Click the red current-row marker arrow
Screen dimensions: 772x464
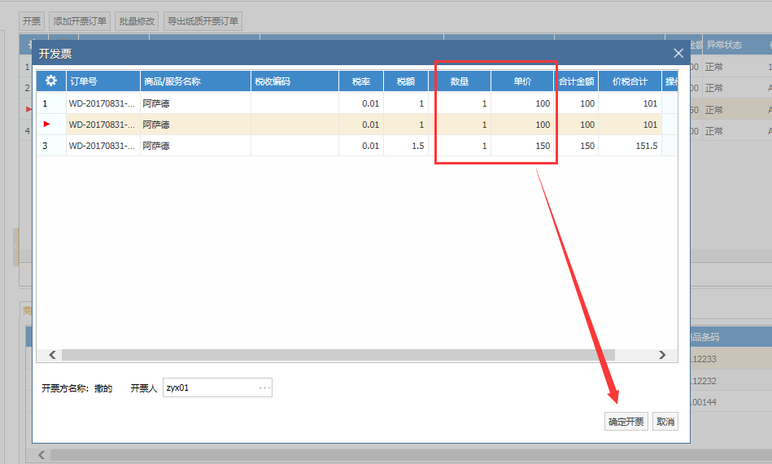click(x=46, y=124)
